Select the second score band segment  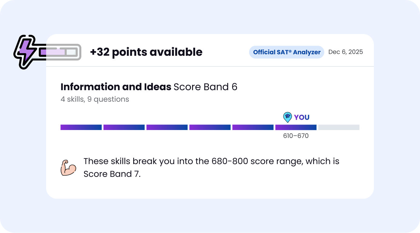coord(124,127)
